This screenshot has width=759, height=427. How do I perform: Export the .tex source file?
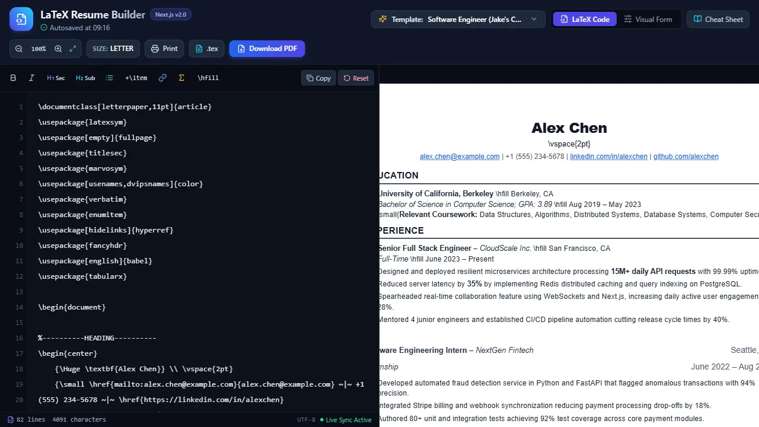click(x=206, y=49)
